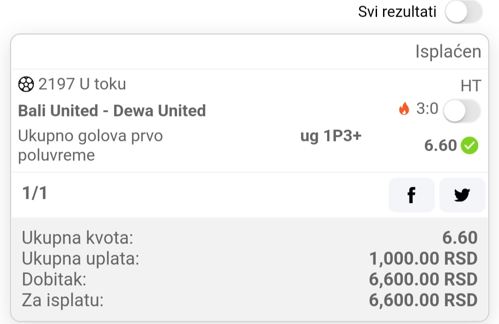Click the Ukupno golova prvo poluvreme market
Screen dimensions: 499x324
coord(91,146)
